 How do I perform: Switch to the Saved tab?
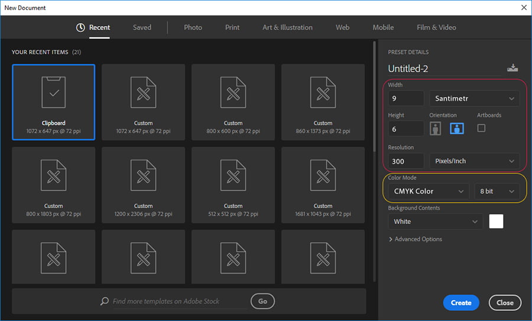click(142, 27)
